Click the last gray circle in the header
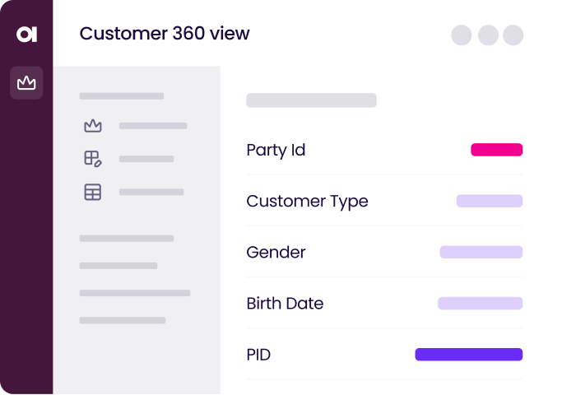This screenshot has height=395, width=576. click(513, 35)
